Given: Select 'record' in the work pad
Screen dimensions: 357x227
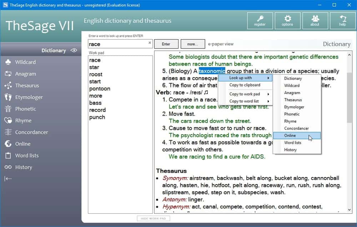Looking at the screenshot, I should click(x=97, y=110).
